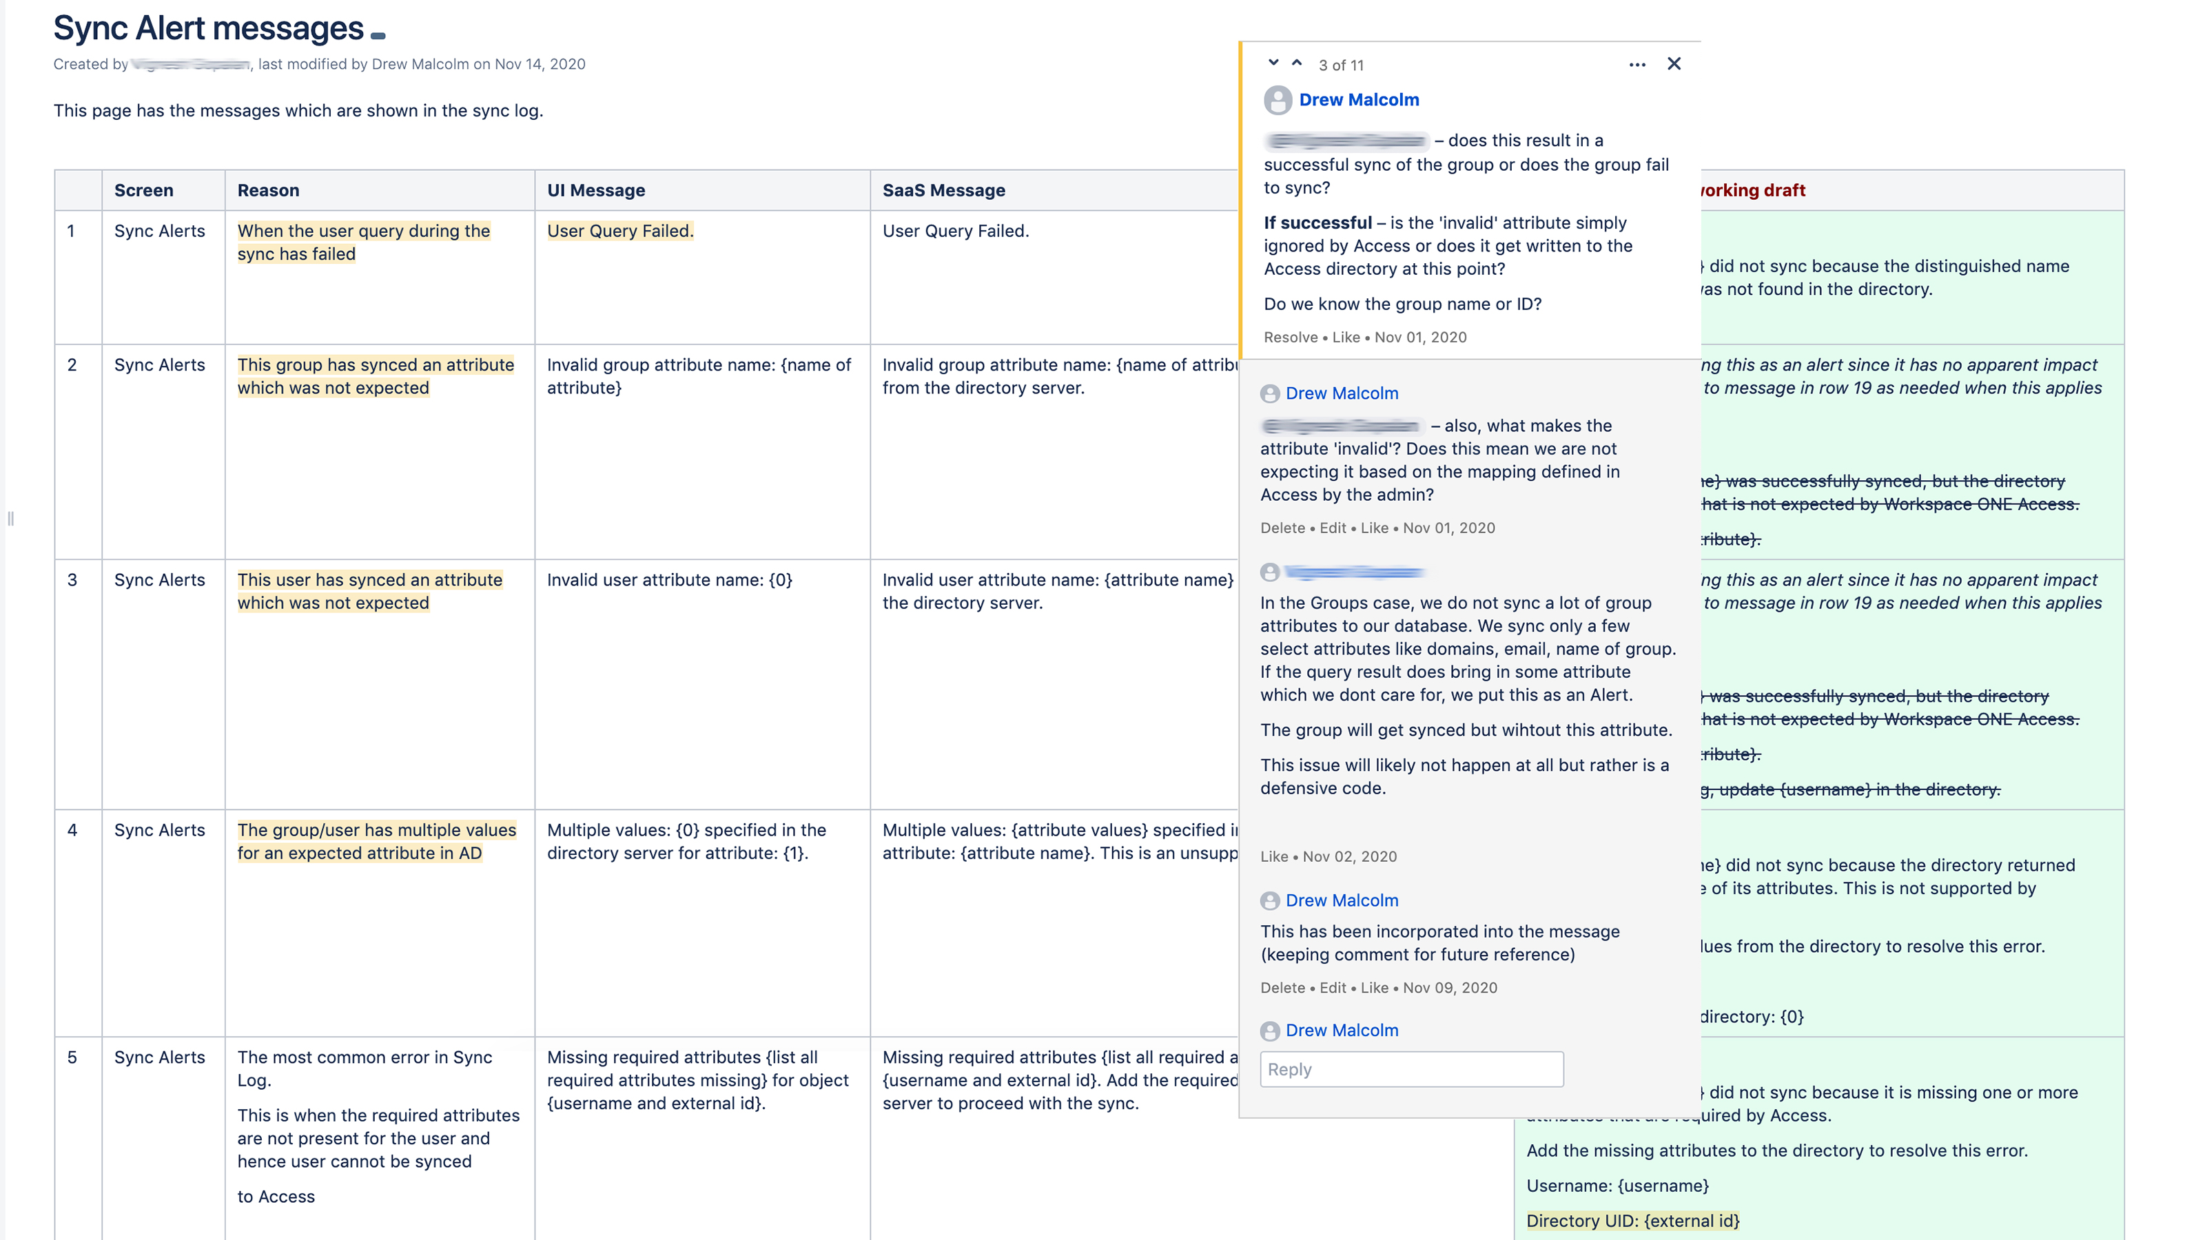2205x1240 pixels.
Task: Click avatar next to Nov 09 reply
Action: (x=1270, y=900)
